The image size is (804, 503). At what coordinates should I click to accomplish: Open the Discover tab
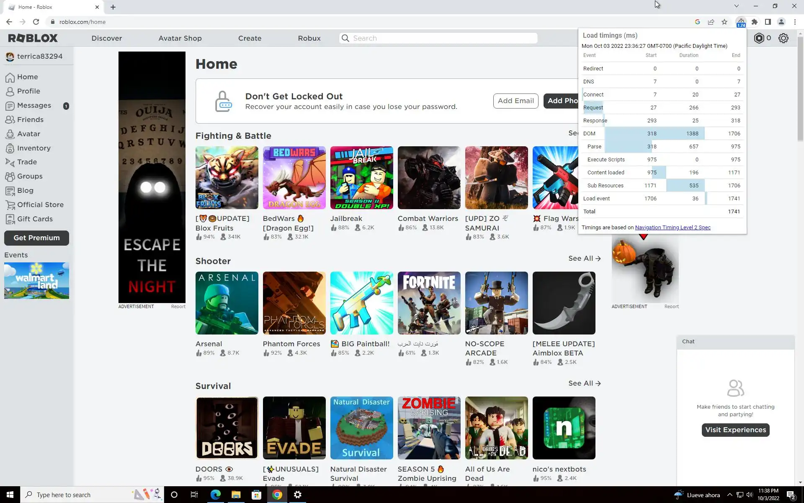click(106, 38)
